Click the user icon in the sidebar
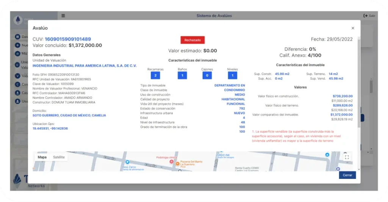This screenshot has width=388, height=202. [17, 101]
